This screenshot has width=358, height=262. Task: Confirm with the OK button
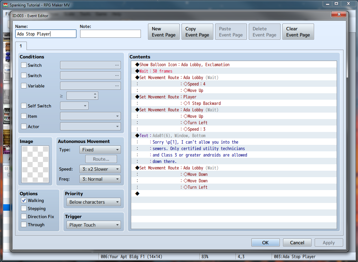click(265, 242)
